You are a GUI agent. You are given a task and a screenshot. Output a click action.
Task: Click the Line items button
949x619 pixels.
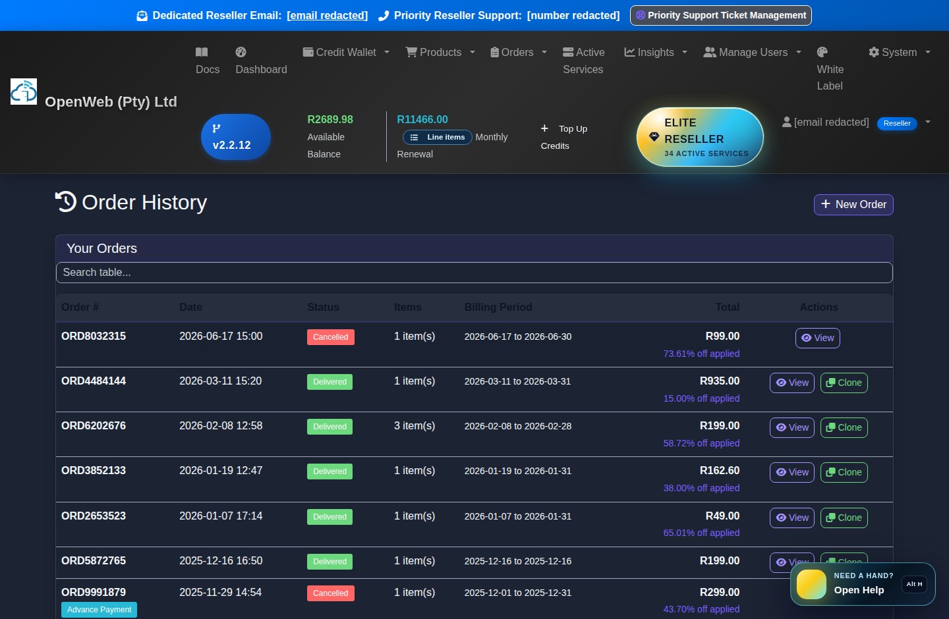(438, 137)
